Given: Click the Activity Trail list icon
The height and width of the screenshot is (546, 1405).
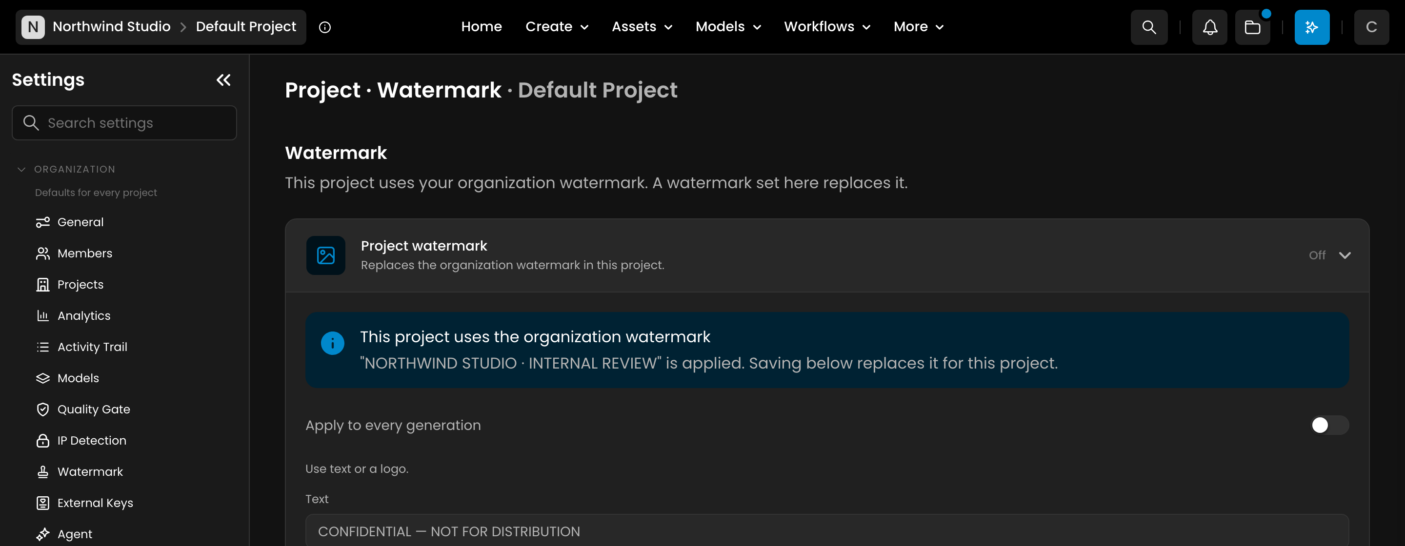Looking at the screenshot, I should pyautogui.click(x=42, y=347).
